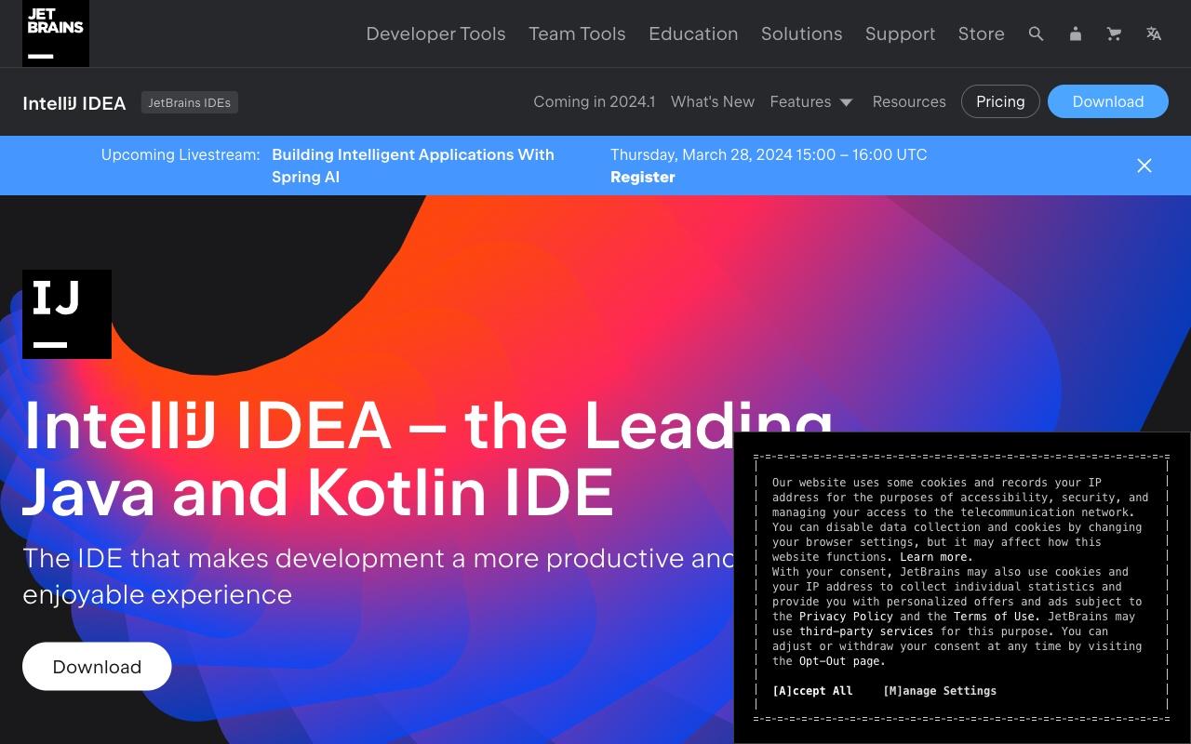
Task: Click the JetBrains IDEs tag
Action: coord(190,102)
